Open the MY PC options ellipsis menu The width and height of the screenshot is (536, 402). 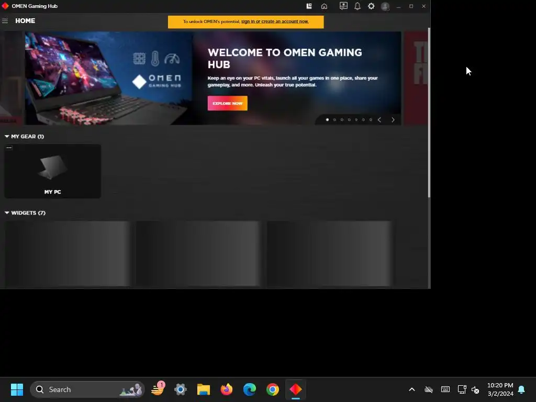pyautogui.click(x=9, y=148)
